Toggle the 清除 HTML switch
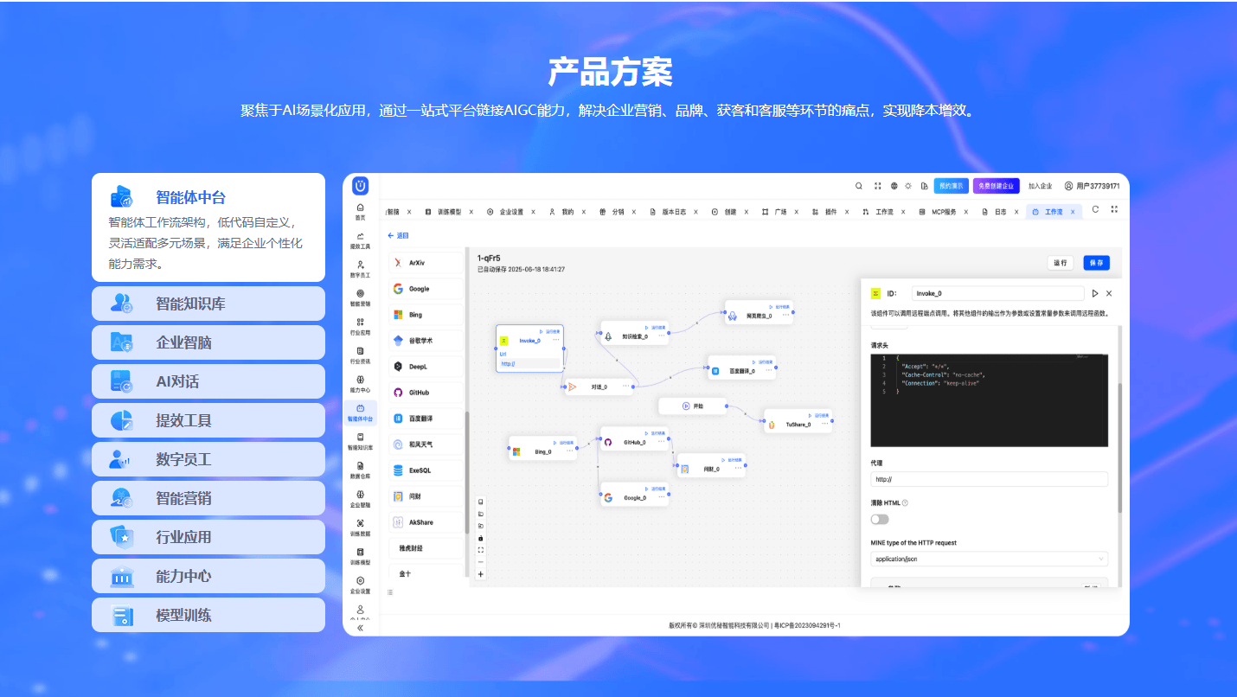Screen dimensions: 1237x697 tap(880, 519)
